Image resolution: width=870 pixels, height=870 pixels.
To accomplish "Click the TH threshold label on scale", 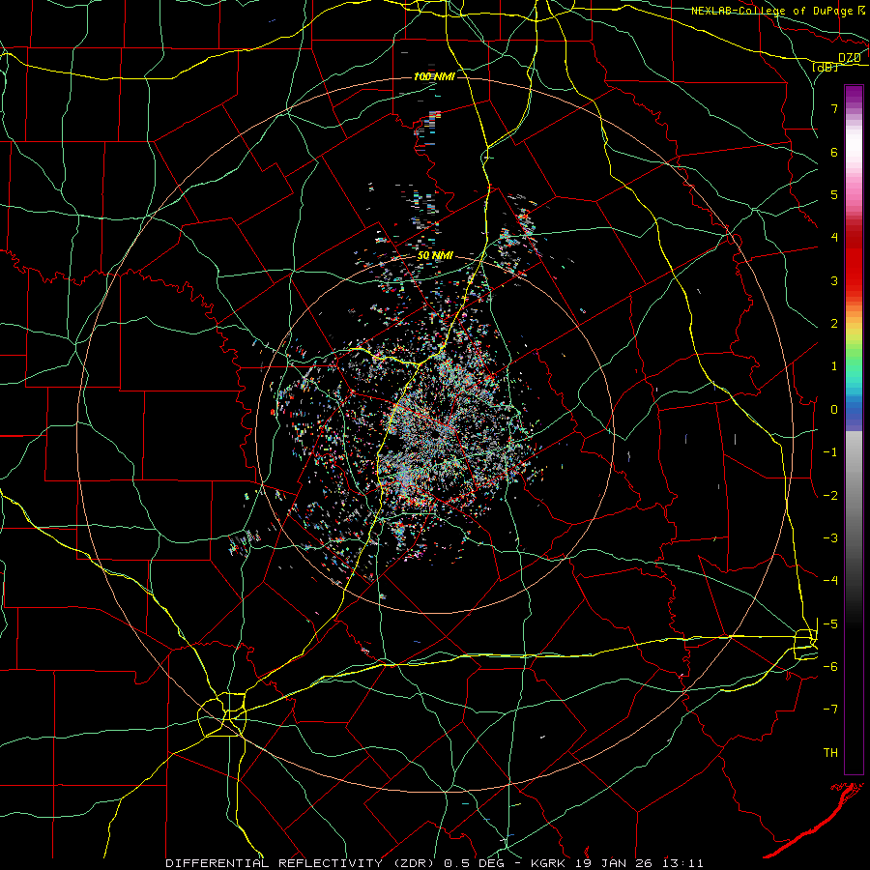I will coord(830,752).
